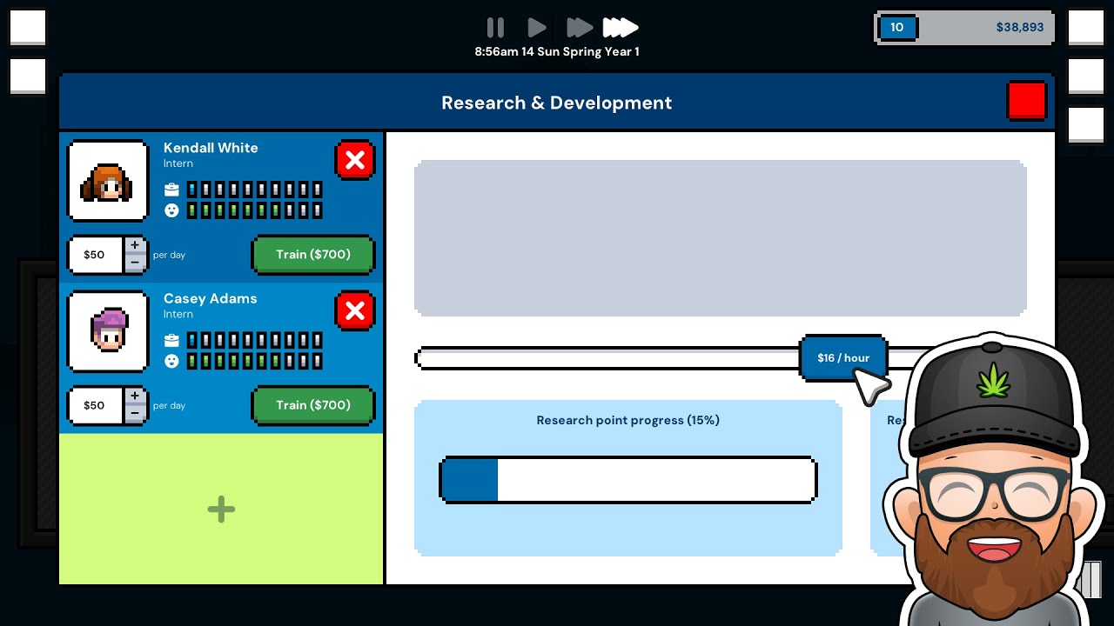Pause the game time
This screenshot has height=626, width=1114.
point(495,28)
